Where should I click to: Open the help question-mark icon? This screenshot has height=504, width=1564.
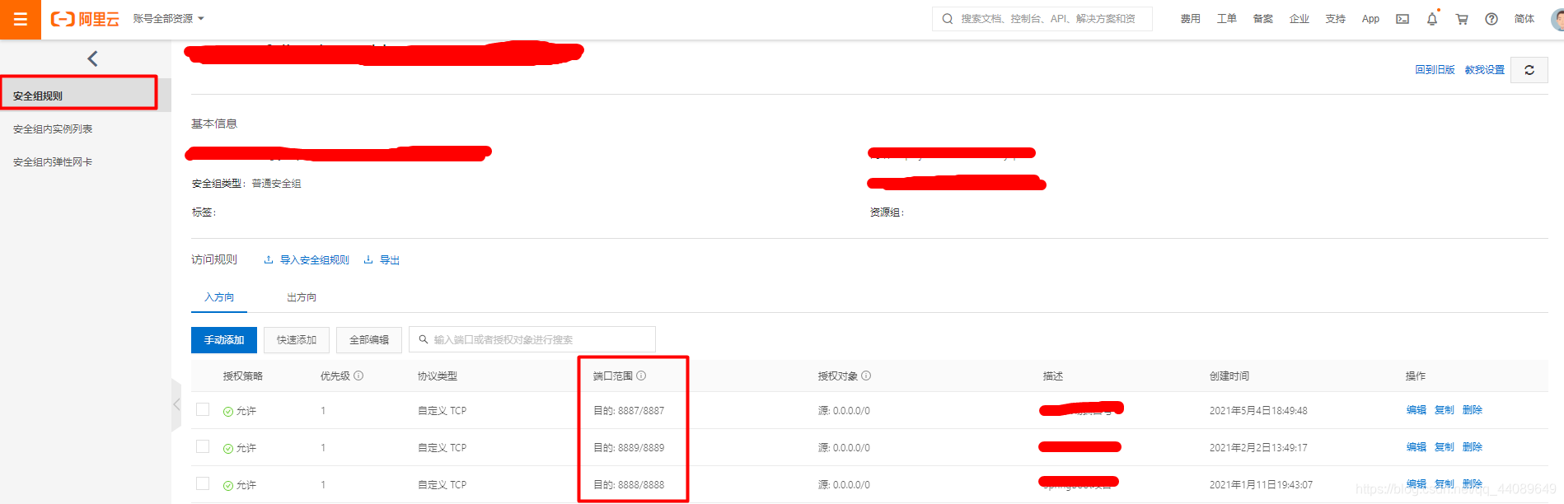point(1491,19)
